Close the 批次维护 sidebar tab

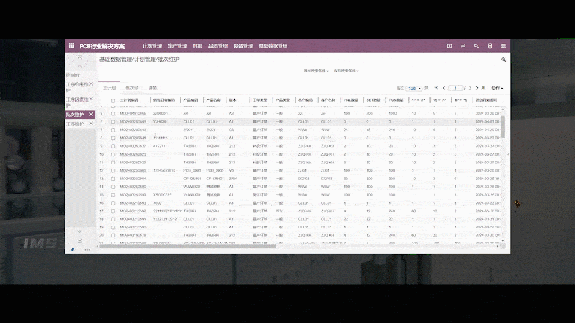click(x=91, y=114)
